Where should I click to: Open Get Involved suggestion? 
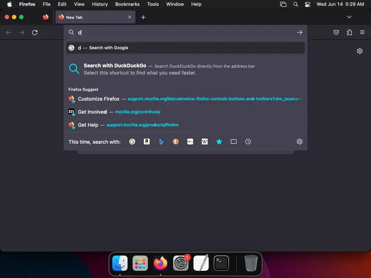(185, 112)
